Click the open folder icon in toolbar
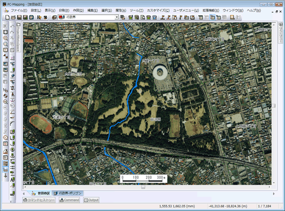285x211 pixels. point(13,18)
